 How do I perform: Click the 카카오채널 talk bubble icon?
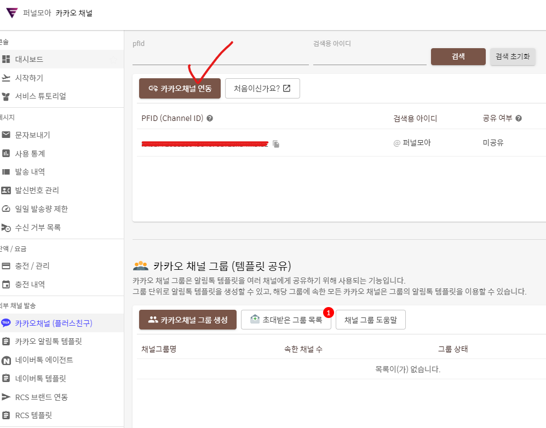[6, 322]
